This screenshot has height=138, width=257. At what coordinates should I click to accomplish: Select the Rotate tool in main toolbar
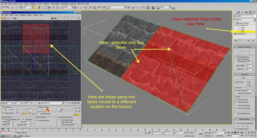[58, 8]
